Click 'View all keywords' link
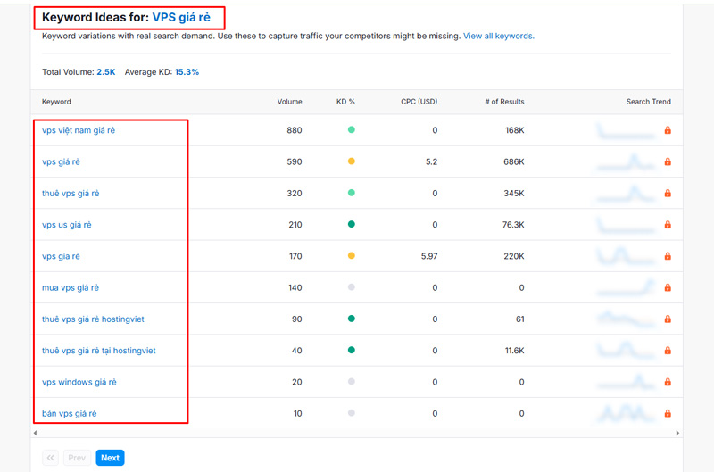Screen dimensions: 714x472 point(498,37)
